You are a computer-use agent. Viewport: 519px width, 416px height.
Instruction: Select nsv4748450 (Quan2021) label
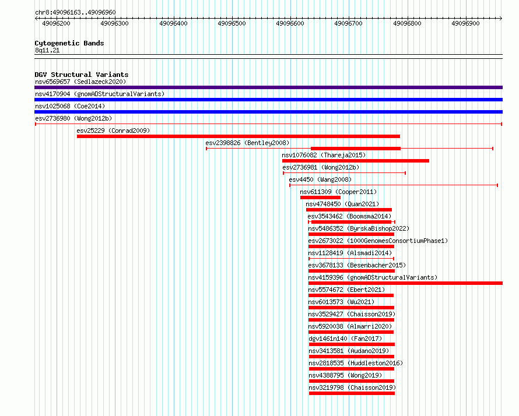[342, 204]
